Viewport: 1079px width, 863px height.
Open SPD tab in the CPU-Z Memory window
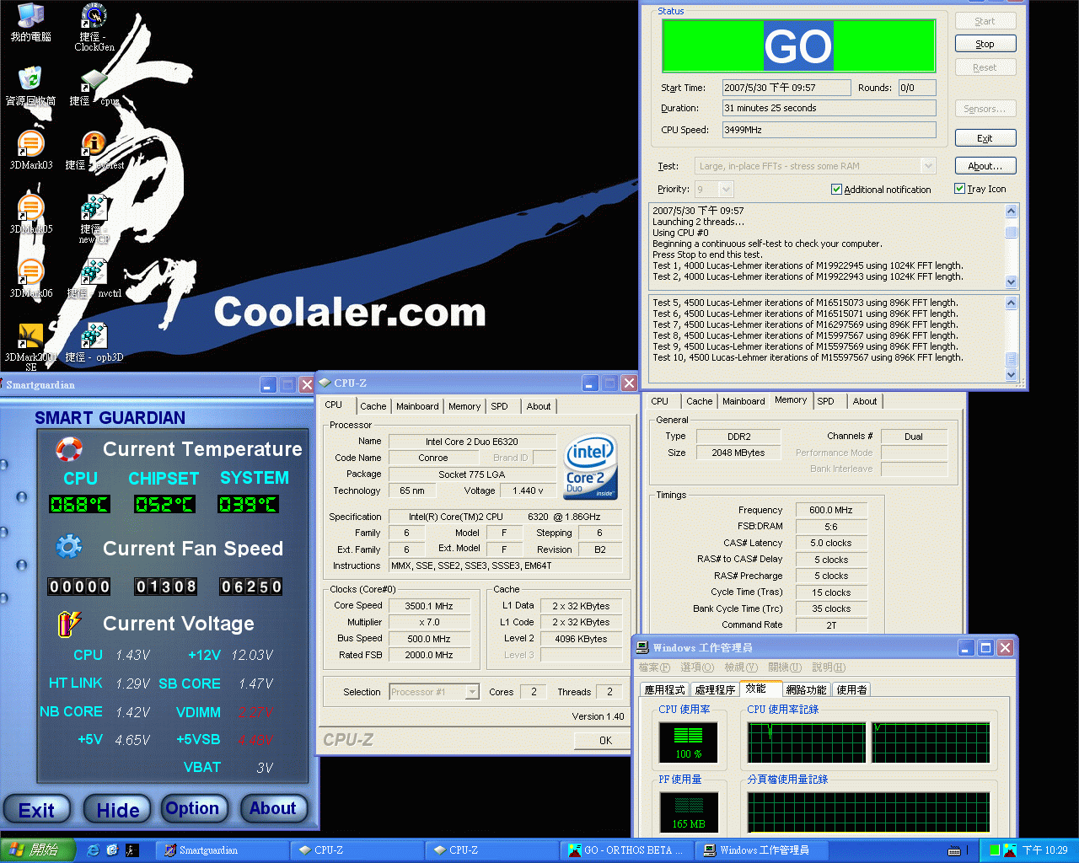pos(826,401)
